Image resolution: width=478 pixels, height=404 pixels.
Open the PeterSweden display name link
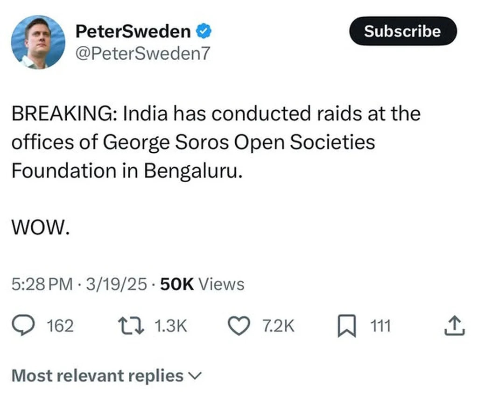coord(133,32)
